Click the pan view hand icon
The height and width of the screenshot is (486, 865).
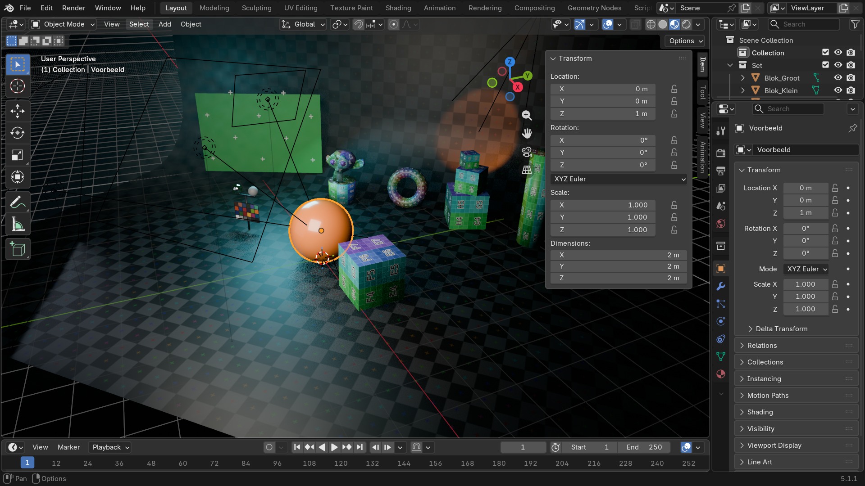pyautogui.click(x=527, y=134)
